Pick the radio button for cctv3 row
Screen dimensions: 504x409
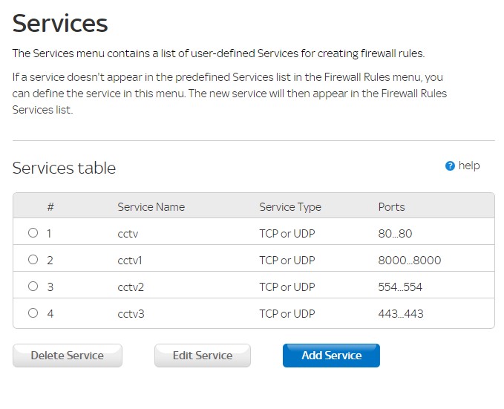coord(33,313)
